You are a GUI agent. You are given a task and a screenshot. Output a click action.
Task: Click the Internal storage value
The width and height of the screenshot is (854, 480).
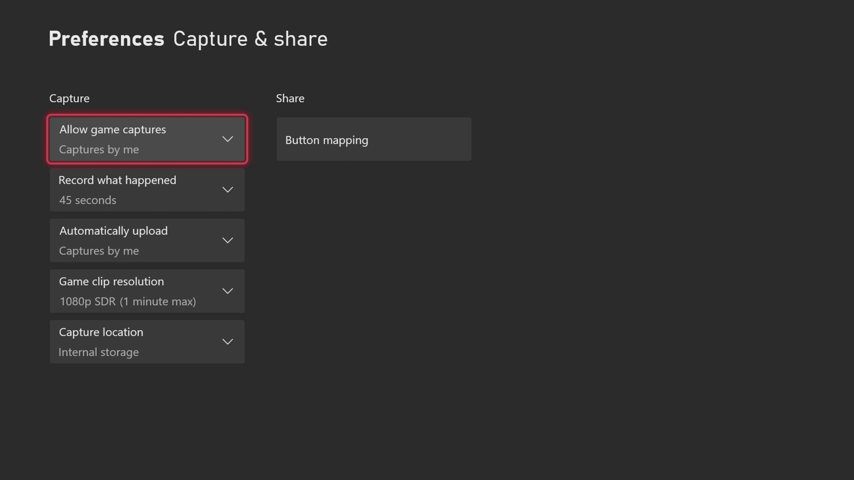pos(98,352)
